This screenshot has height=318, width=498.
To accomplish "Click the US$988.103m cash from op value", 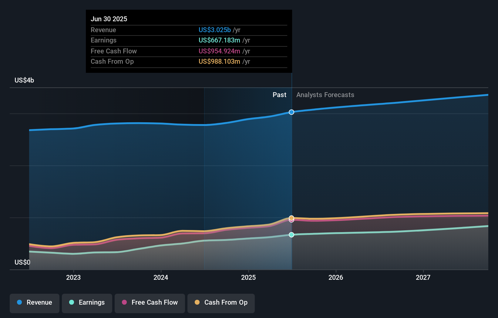I will point(219,62).
